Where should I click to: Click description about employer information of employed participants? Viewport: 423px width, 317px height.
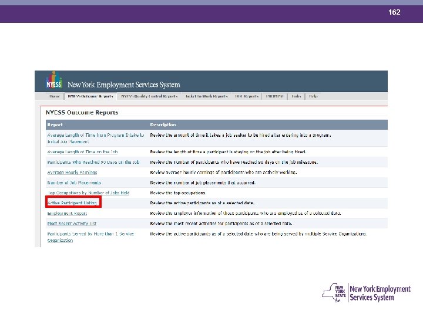(x=246, y=213)
